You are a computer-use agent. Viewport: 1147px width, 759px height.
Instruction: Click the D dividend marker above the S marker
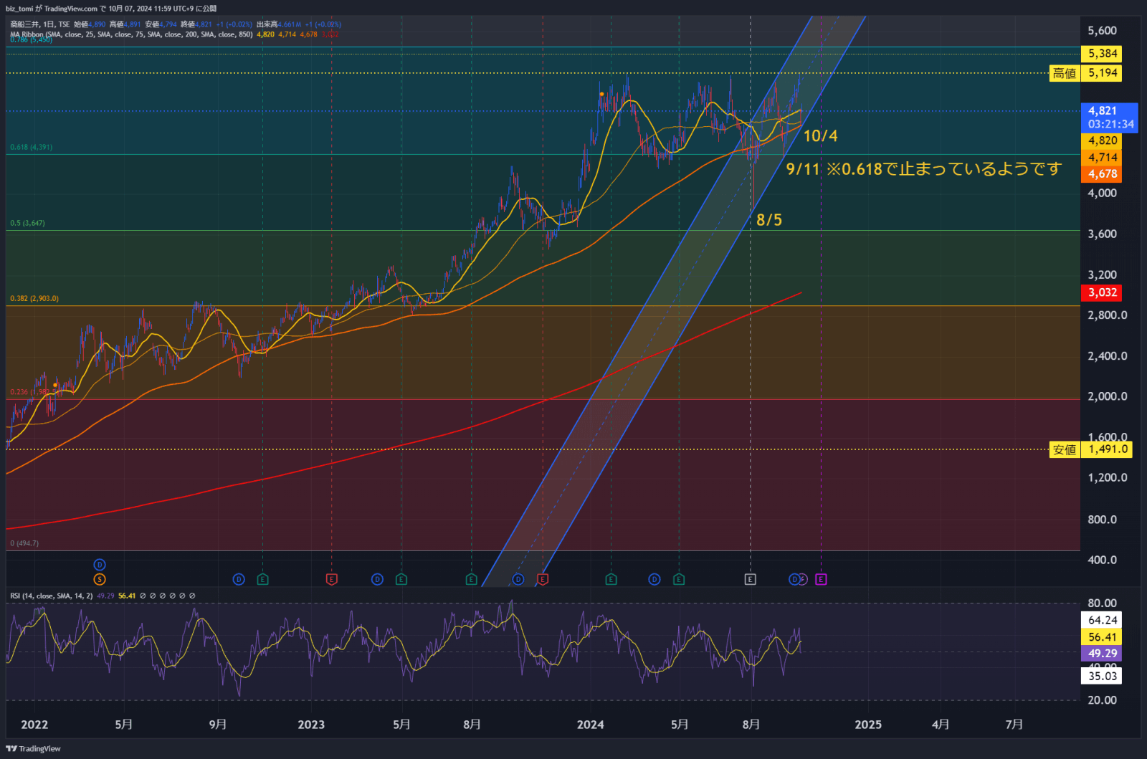100,565
